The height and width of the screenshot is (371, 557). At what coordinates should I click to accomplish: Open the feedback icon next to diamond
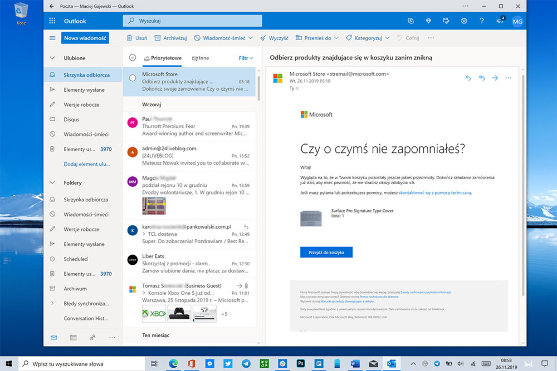point(446,21)
